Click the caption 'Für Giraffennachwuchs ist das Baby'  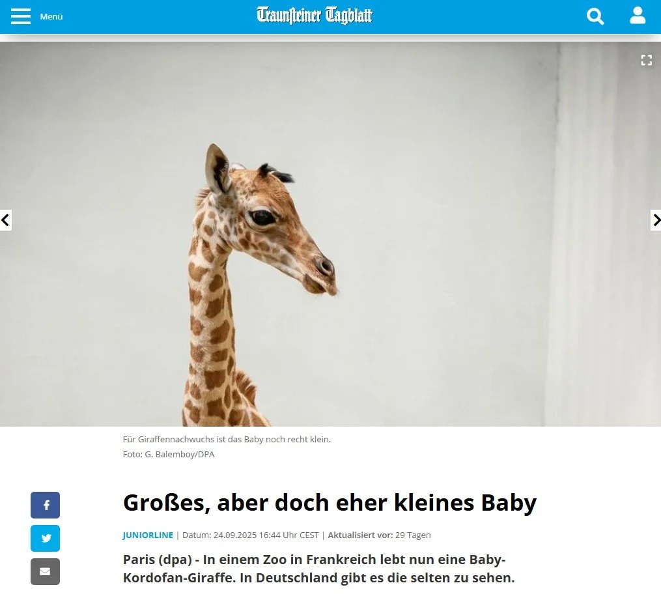tap(193, 439)
